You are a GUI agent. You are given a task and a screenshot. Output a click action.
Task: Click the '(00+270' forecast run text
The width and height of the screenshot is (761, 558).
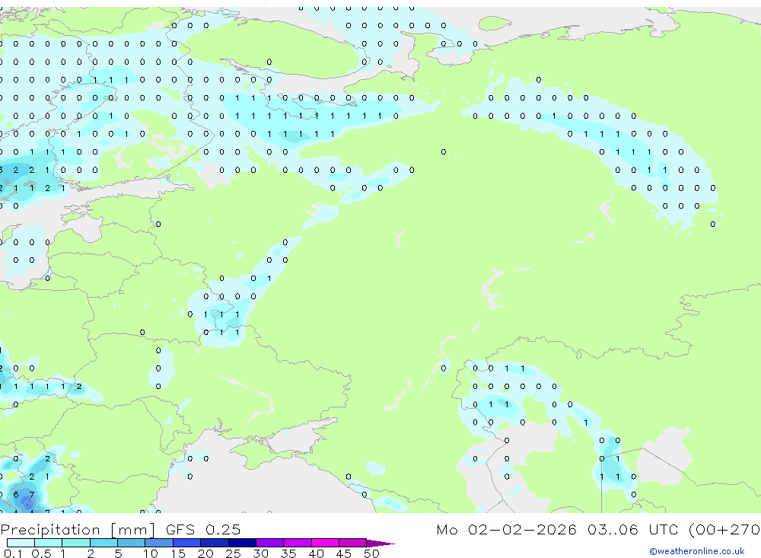click(x=724, y=529)
